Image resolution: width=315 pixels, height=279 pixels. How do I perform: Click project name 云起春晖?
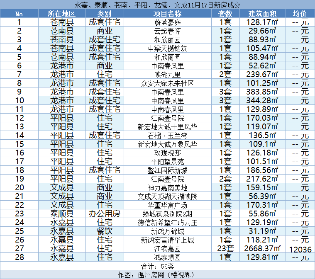(167, 31)
